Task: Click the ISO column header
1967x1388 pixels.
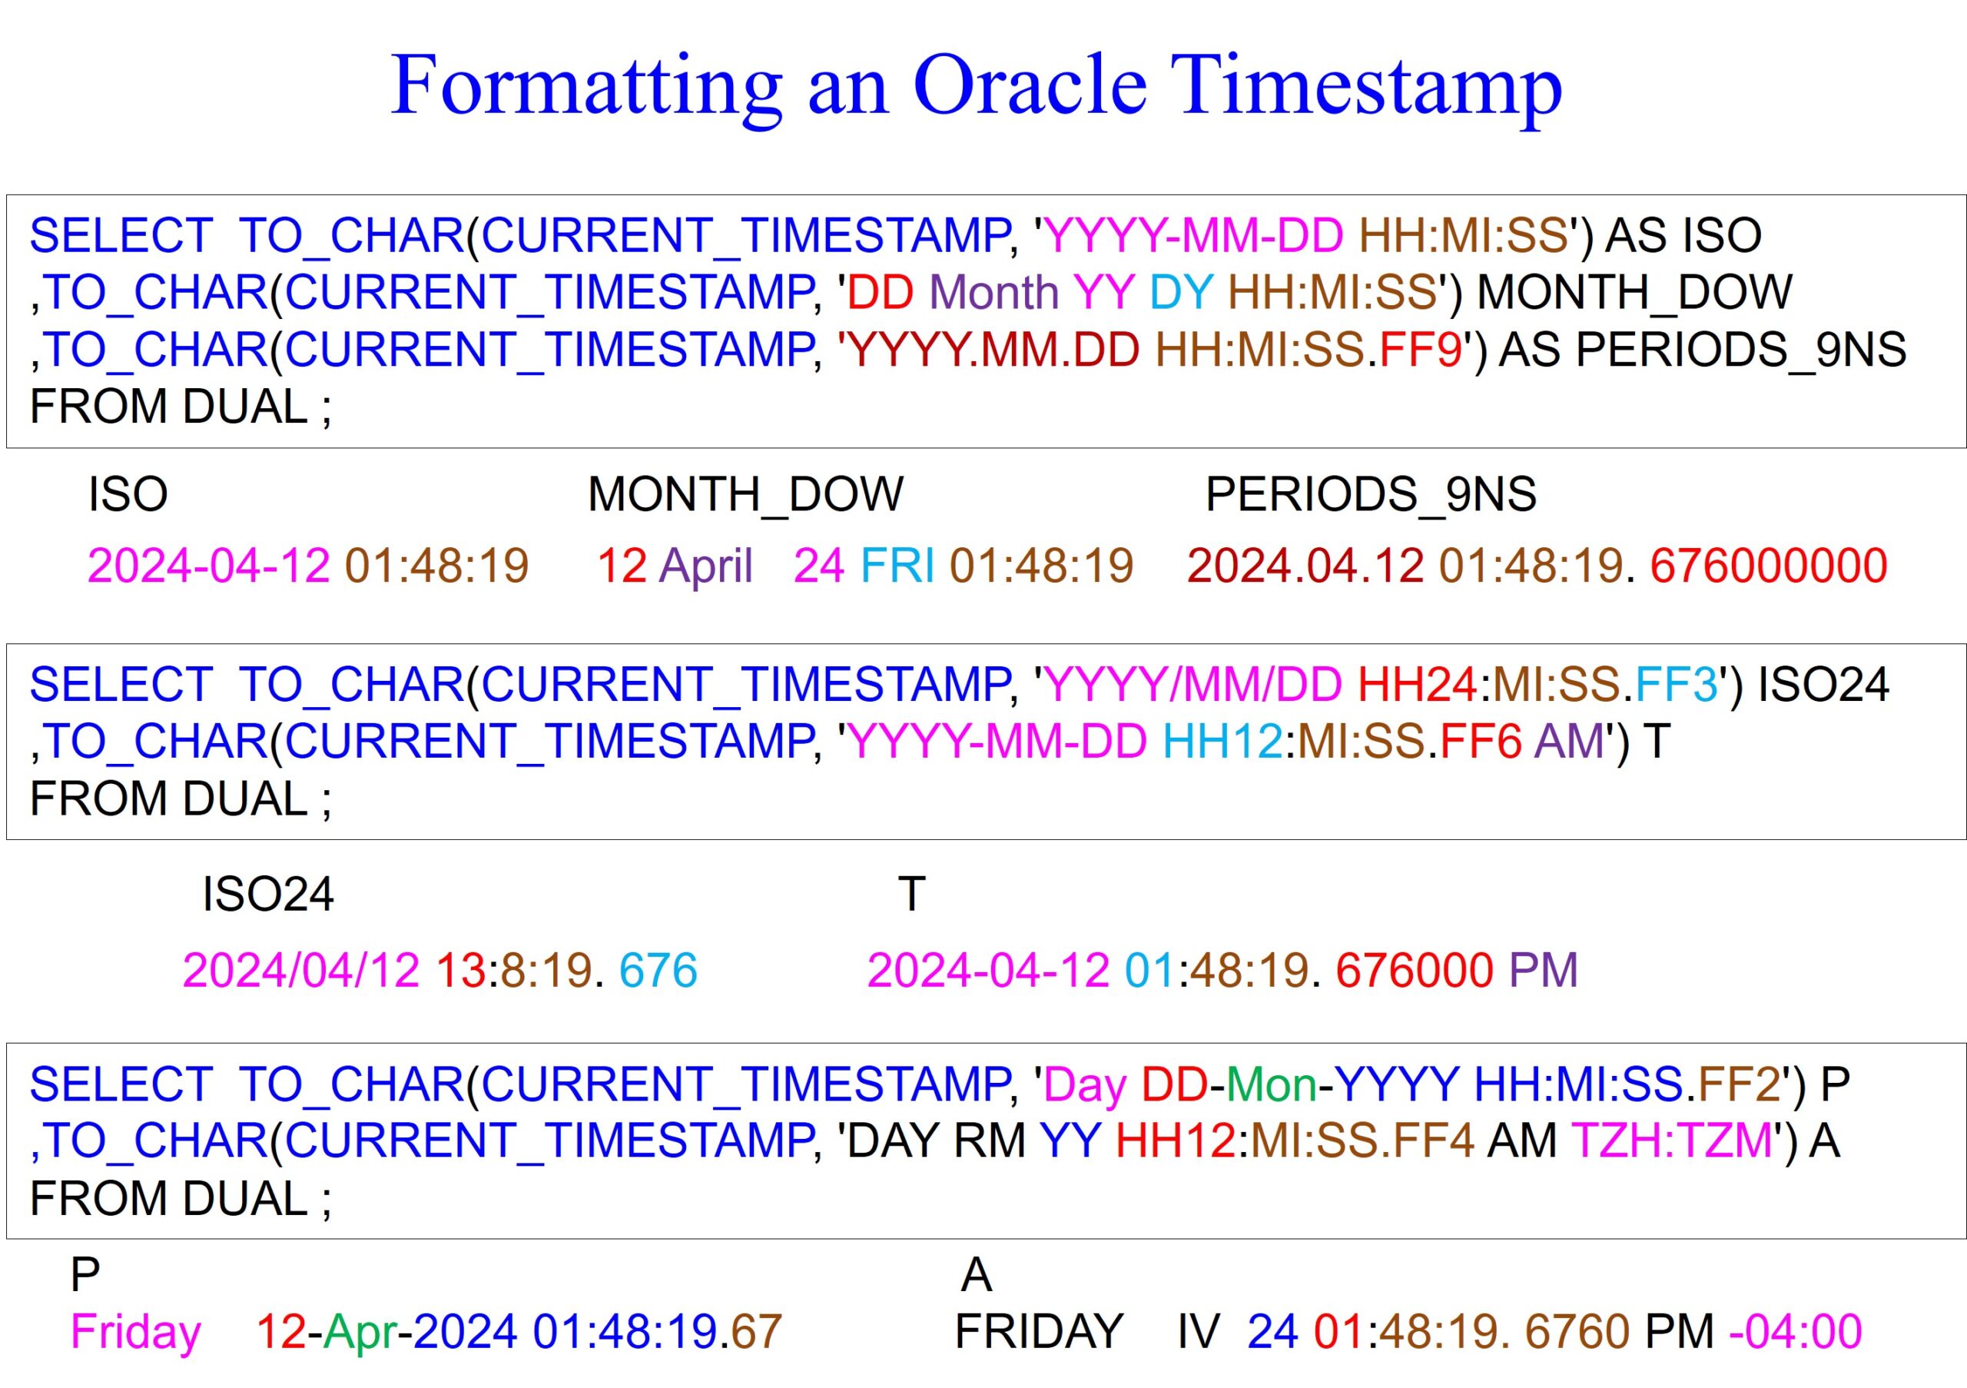Action: (128, 494)
